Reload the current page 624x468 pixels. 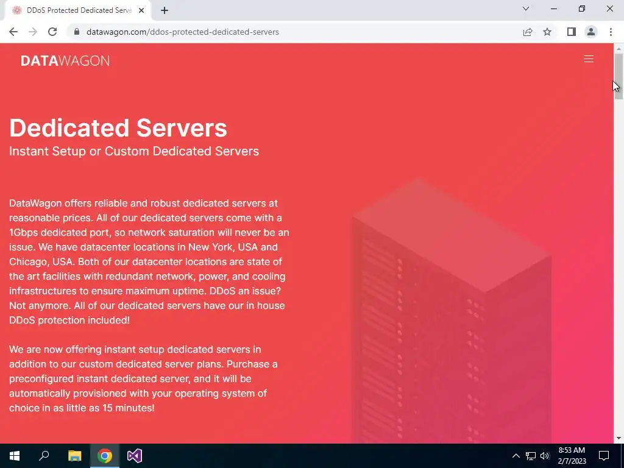(x=52, y=32)
